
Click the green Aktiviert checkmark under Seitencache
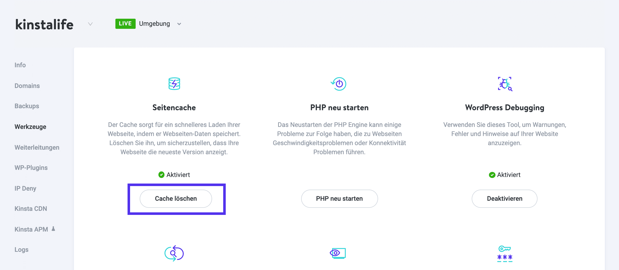click(161, 174)
